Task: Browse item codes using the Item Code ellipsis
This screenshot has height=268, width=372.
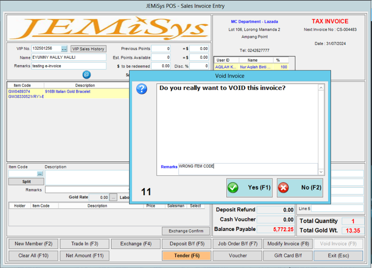Action: (x=40, y=174)
